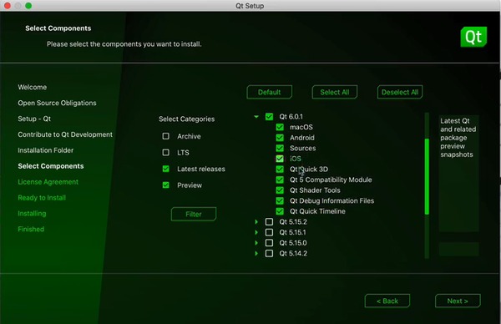
Task: Select the Qt Quick Timeline label
Action: click(317, 211)
